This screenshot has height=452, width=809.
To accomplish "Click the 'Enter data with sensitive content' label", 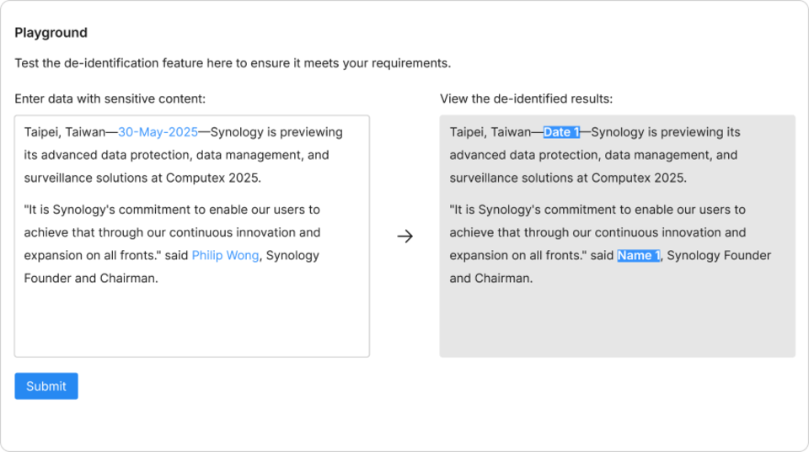I will point(110,98).
